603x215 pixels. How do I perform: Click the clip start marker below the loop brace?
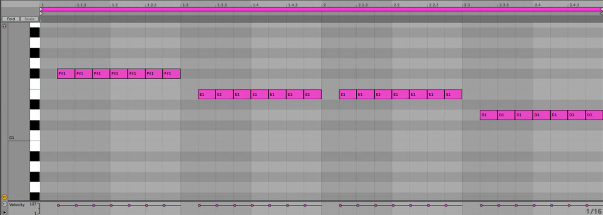42,14
